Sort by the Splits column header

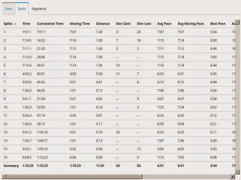click(x=8, y=24)
